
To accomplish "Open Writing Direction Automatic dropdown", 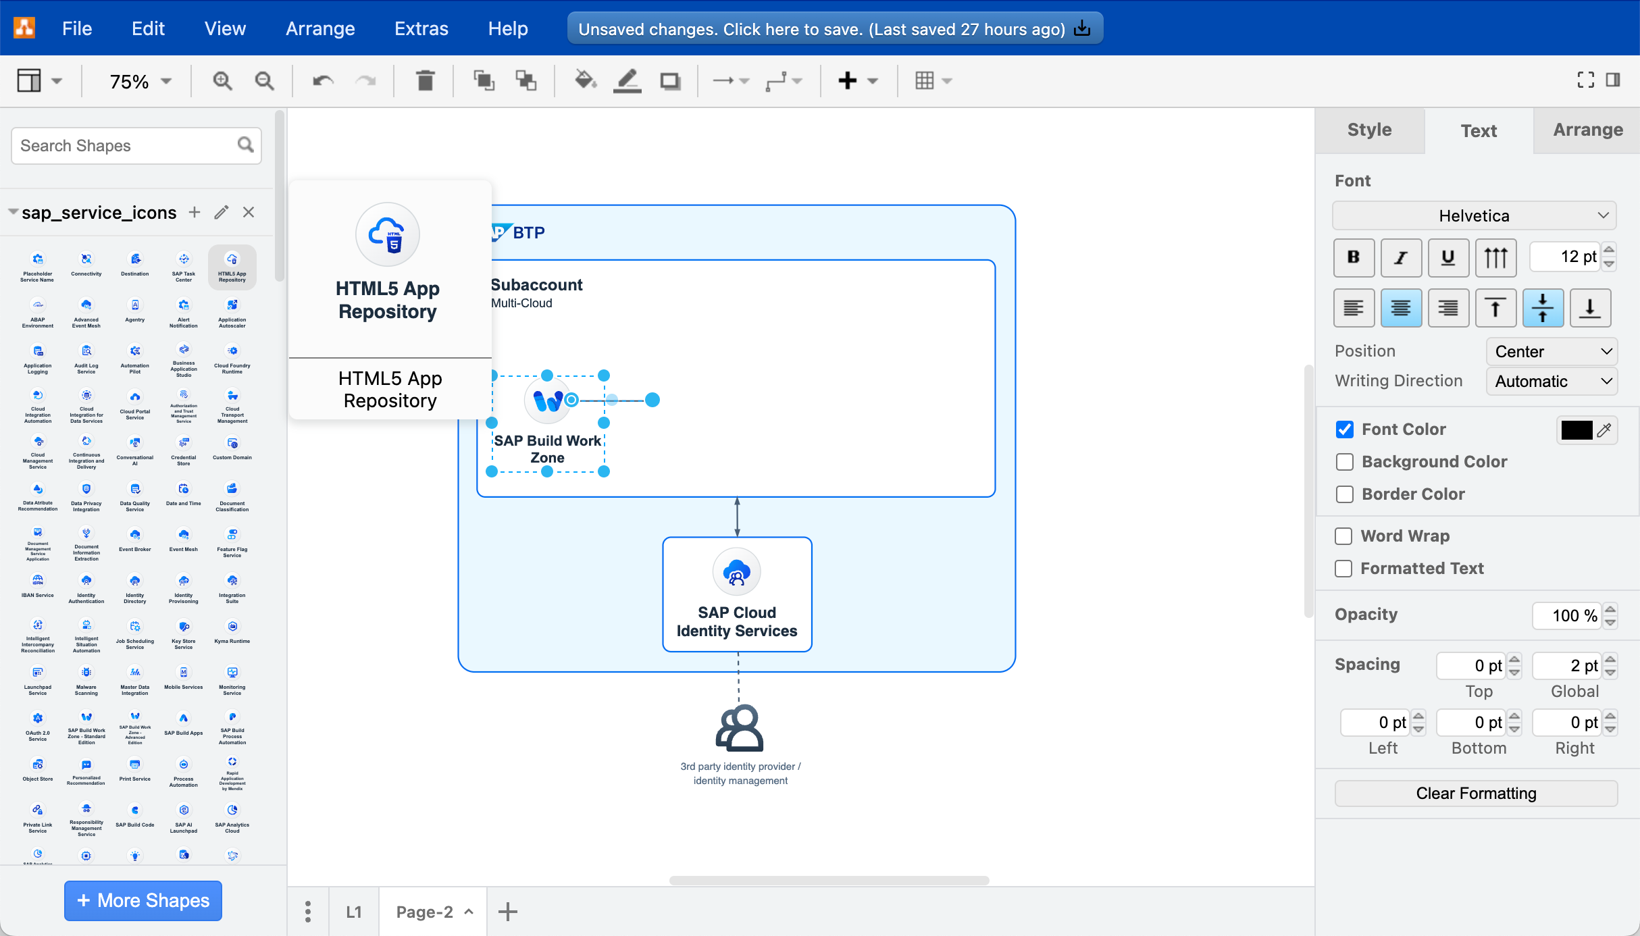I will click(1552, 382).
